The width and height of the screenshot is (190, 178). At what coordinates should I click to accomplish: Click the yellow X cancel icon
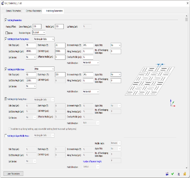(185, 174)
